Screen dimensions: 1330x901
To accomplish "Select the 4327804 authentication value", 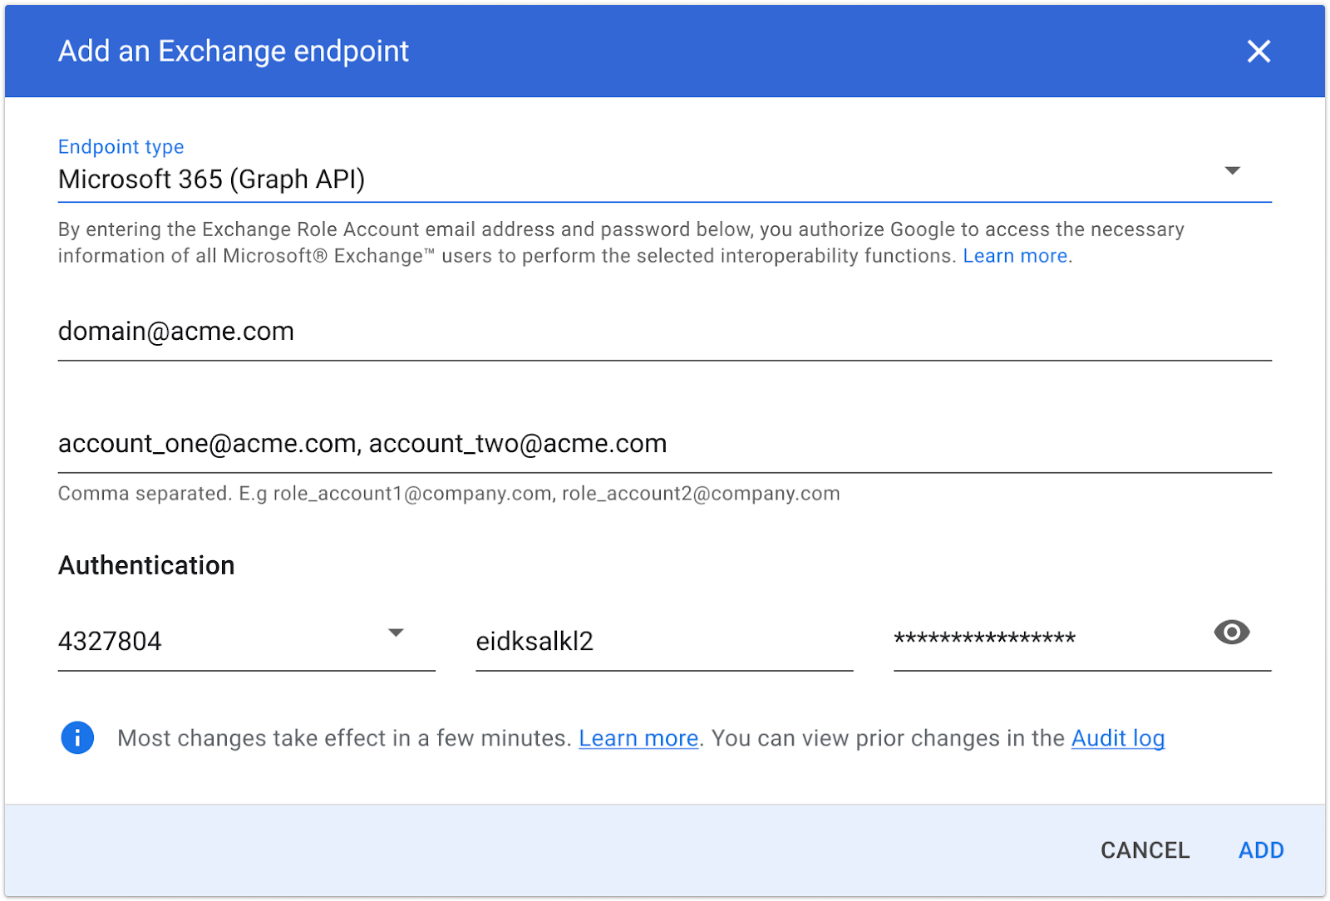I will click(246, 642).
